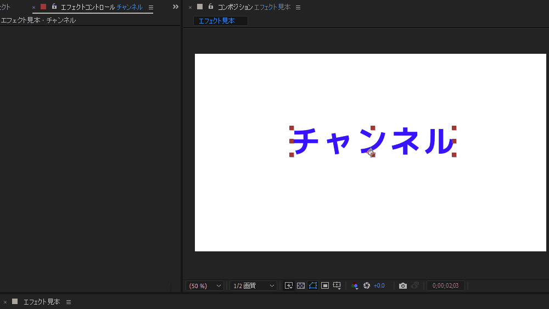Viewport: 549px width, 309px height.
Task: Toggle mask and shape path visibility
Action: [x=313, y=285]
